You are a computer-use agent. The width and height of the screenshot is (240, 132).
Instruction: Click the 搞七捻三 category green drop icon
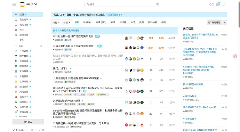16,102
